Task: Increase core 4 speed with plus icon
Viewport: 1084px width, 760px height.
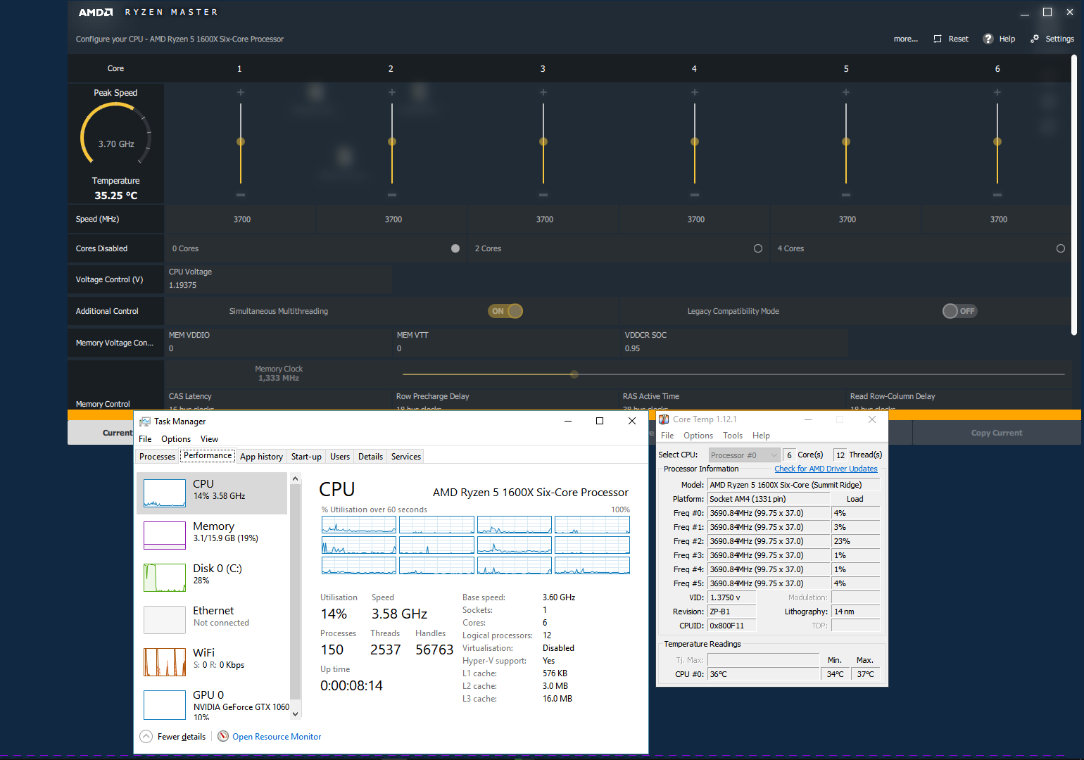Action: [695, 92]
